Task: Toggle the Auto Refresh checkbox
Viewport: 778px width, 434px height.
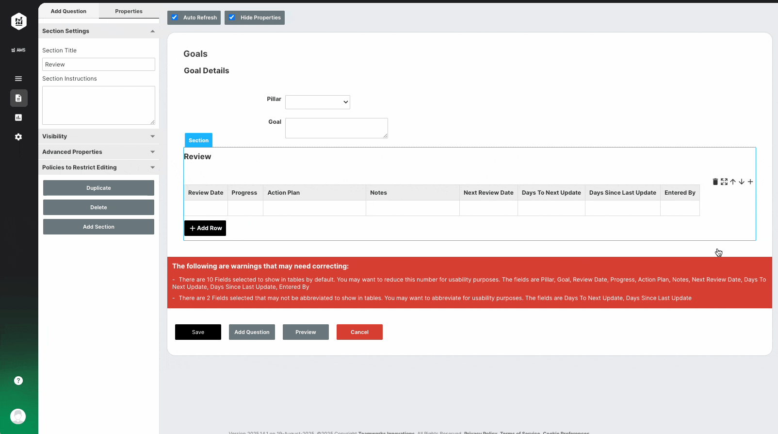Action: click(x=175, y=17)
